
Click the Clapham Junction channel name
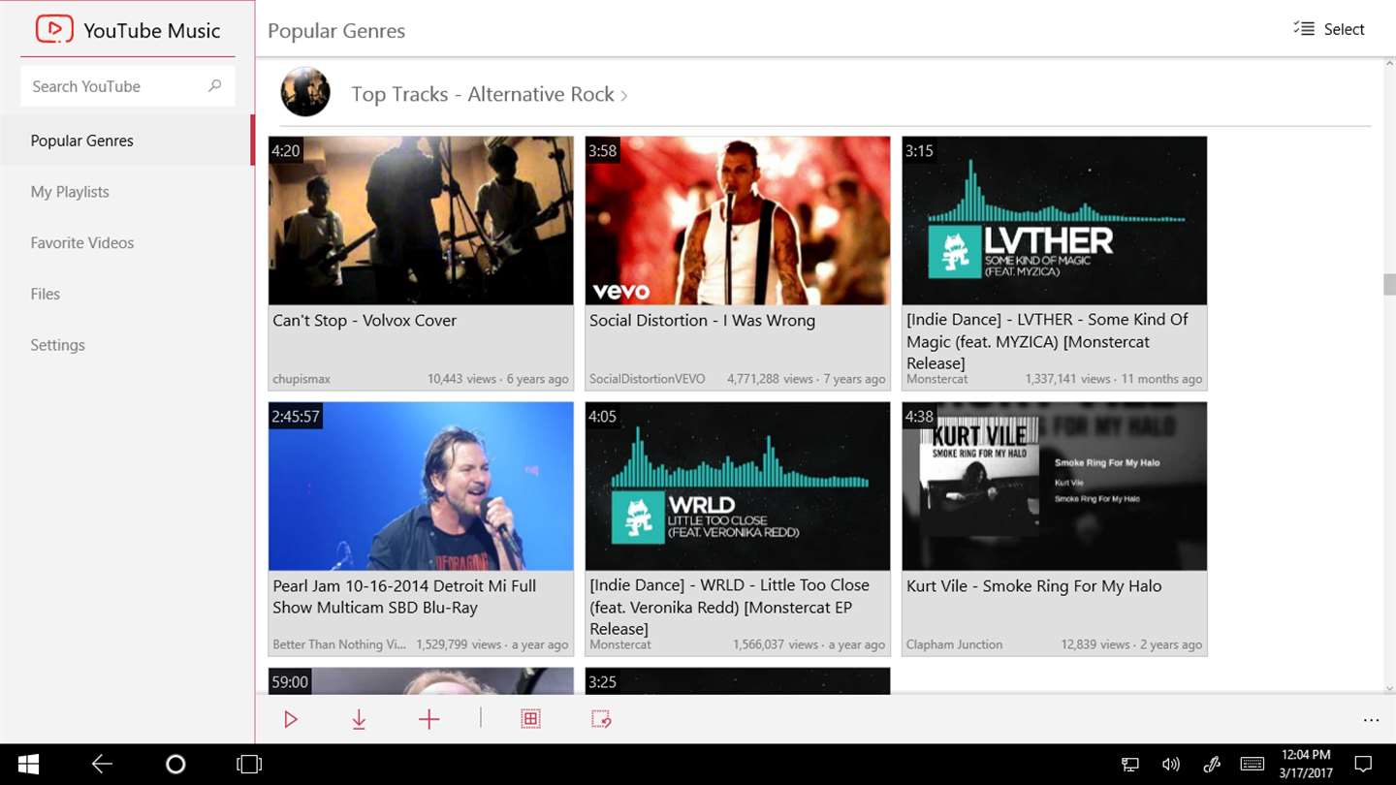click(955, 644)
